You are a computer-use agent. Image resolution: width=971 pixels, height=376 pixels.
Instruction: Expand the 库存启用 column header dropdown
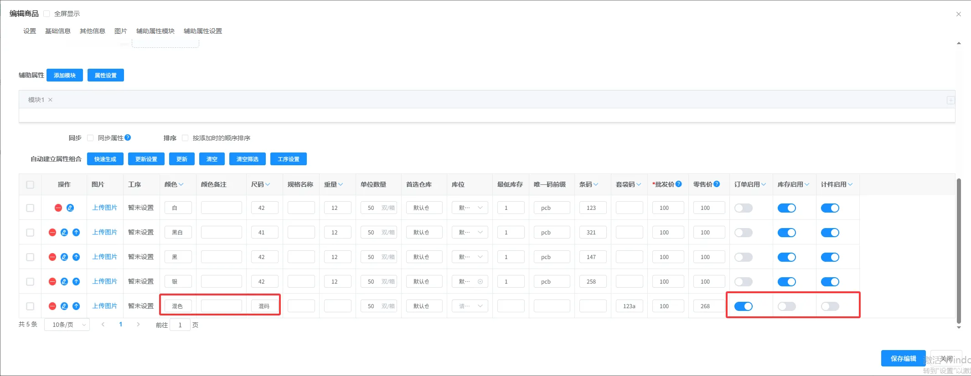coord(807,184)
